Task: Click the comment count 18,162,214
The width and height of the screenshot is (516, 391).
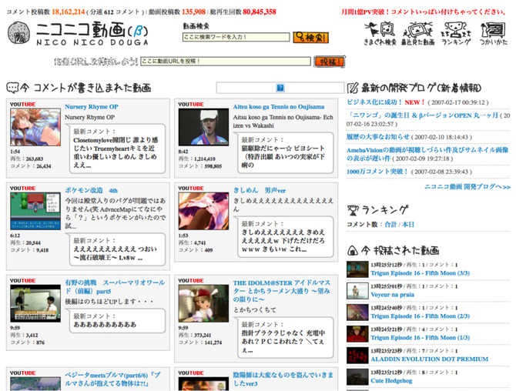Action: coord(68,12)
